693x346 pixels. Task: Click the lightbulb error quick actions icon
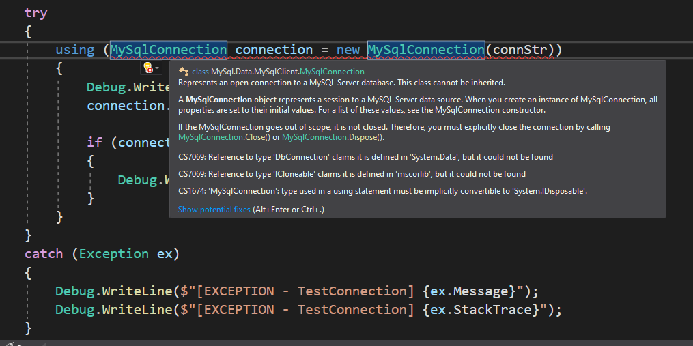pos(149,68)
